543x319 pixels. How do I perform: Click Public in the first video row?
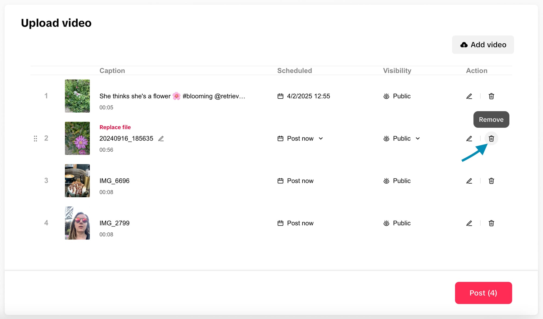tap(402, 96)
